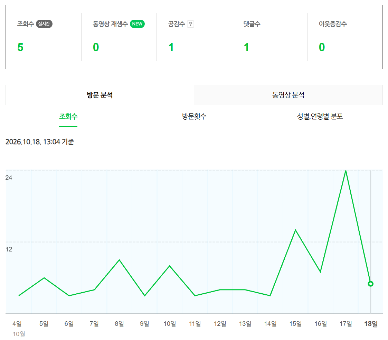The height and width of the screenshot is (340, 388).
Task: Click the 16일 x-axis label
Action: (321, 324)
